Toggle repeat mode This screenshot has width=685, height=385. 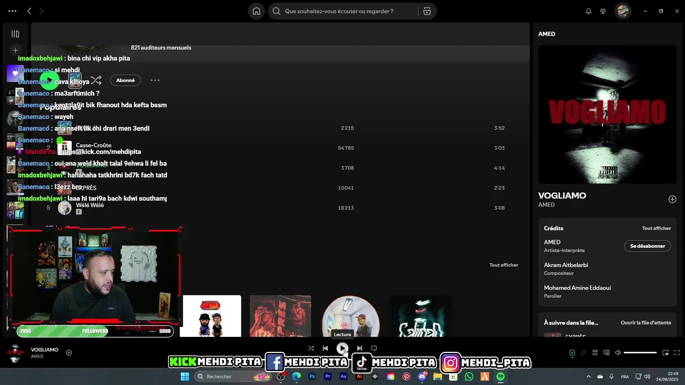pos(374,348)
